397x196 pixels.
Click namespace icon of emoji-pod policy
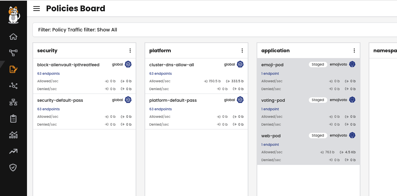(x=352, y=64)
